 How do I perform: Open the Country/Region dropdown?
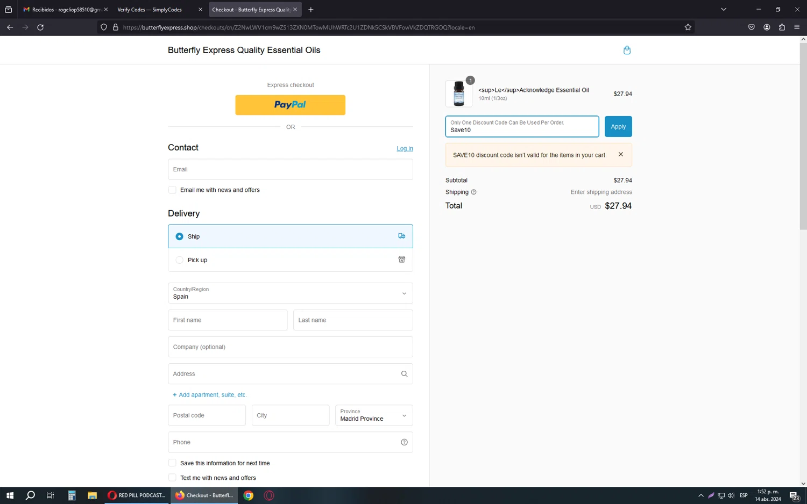click(291, 293)
